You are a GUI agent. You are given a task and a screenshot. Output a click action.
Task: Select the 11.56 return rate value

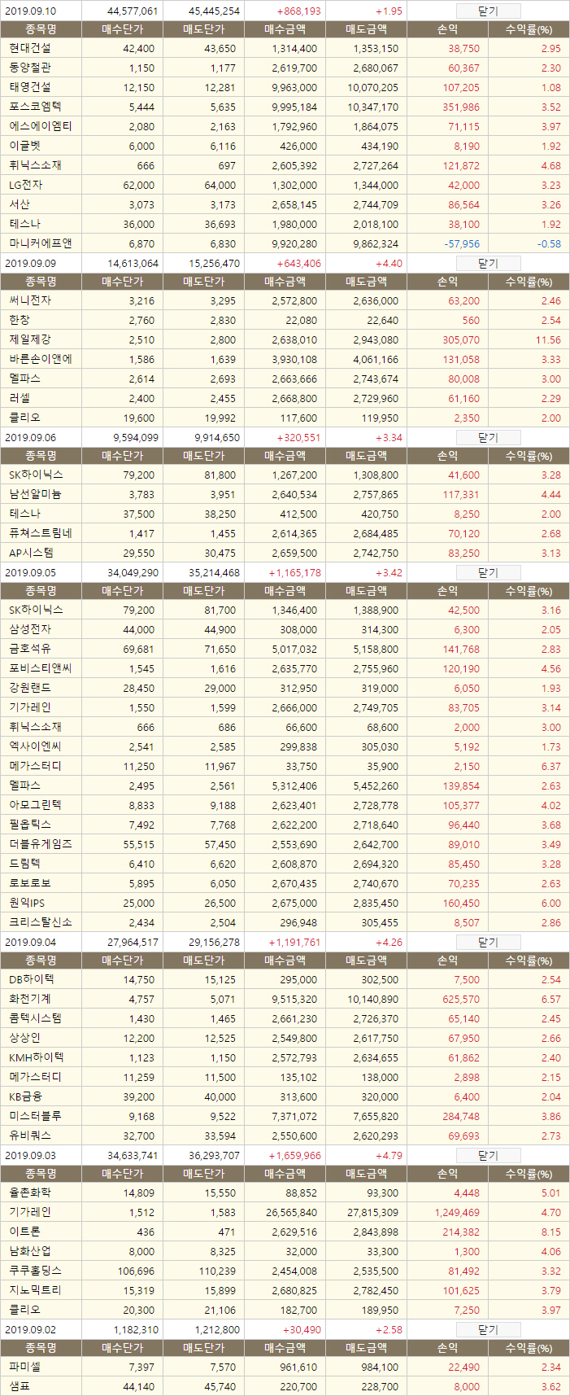click(549, 339)
